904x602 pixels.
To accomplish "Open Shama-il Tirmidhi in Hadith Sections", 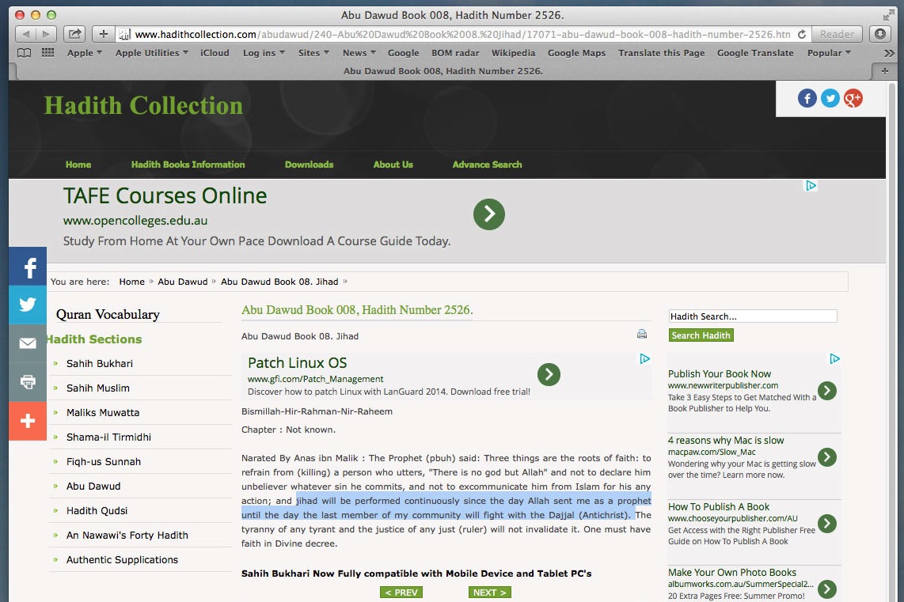I will (x=109, y=437).
